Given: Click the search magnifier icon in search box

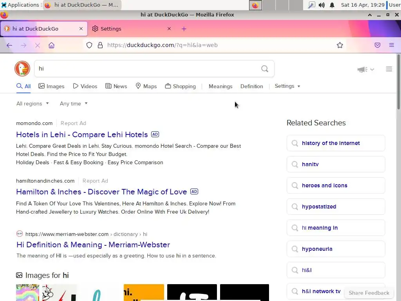Looking at the screenshot, I should 265,69.
